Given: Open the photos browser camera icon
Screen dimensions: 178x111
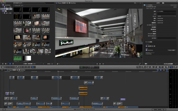Looking at the screenshot, I should tap(152, 67).
